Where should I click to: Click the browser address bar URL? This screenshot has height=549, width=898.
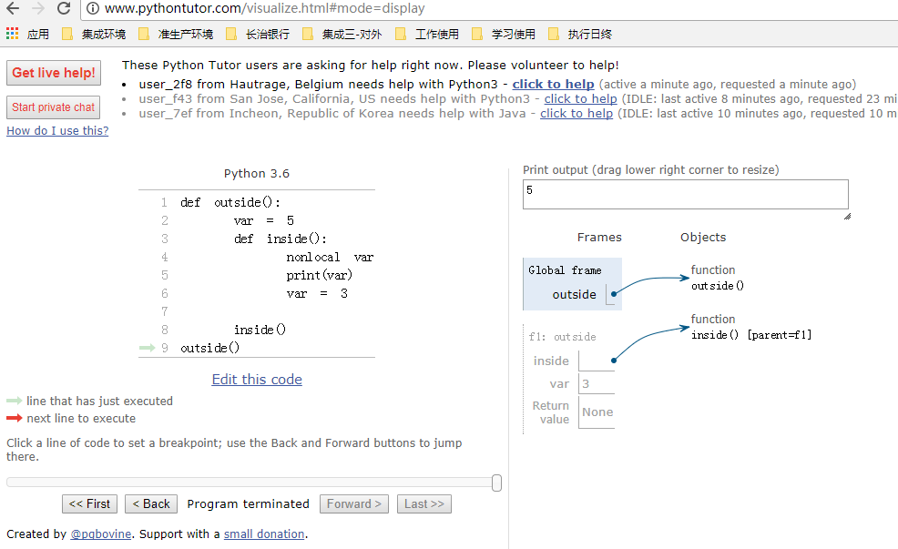click(x=264, y=9)
